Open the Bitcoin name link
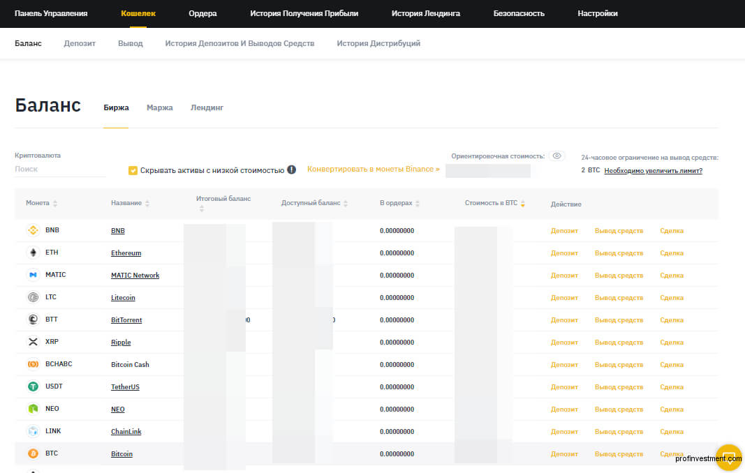Image resolution: width=745 pixels, height=473 pixels. [x=121, y=454]
